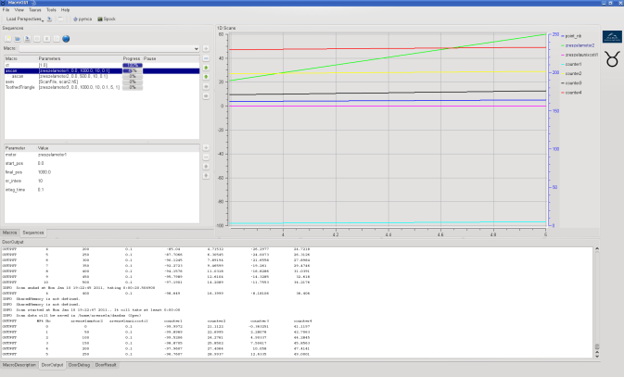Click the save perspective icon next to Load Perspectives

[x=49, y=19]
